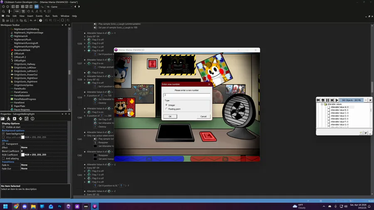Image resolution: width=374 pixels, height=210 pixels.
Task: Click debugger stop button
Action: [x=323, y=100]
